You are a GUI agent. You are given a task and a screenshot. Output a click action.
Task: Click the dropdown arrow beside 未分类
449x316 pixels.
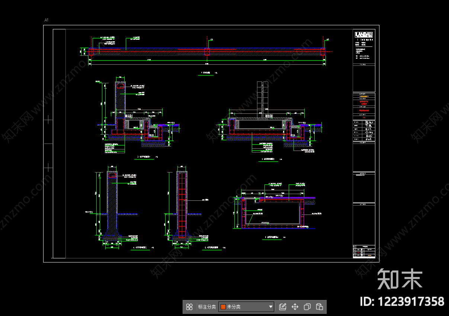[270, 307]
